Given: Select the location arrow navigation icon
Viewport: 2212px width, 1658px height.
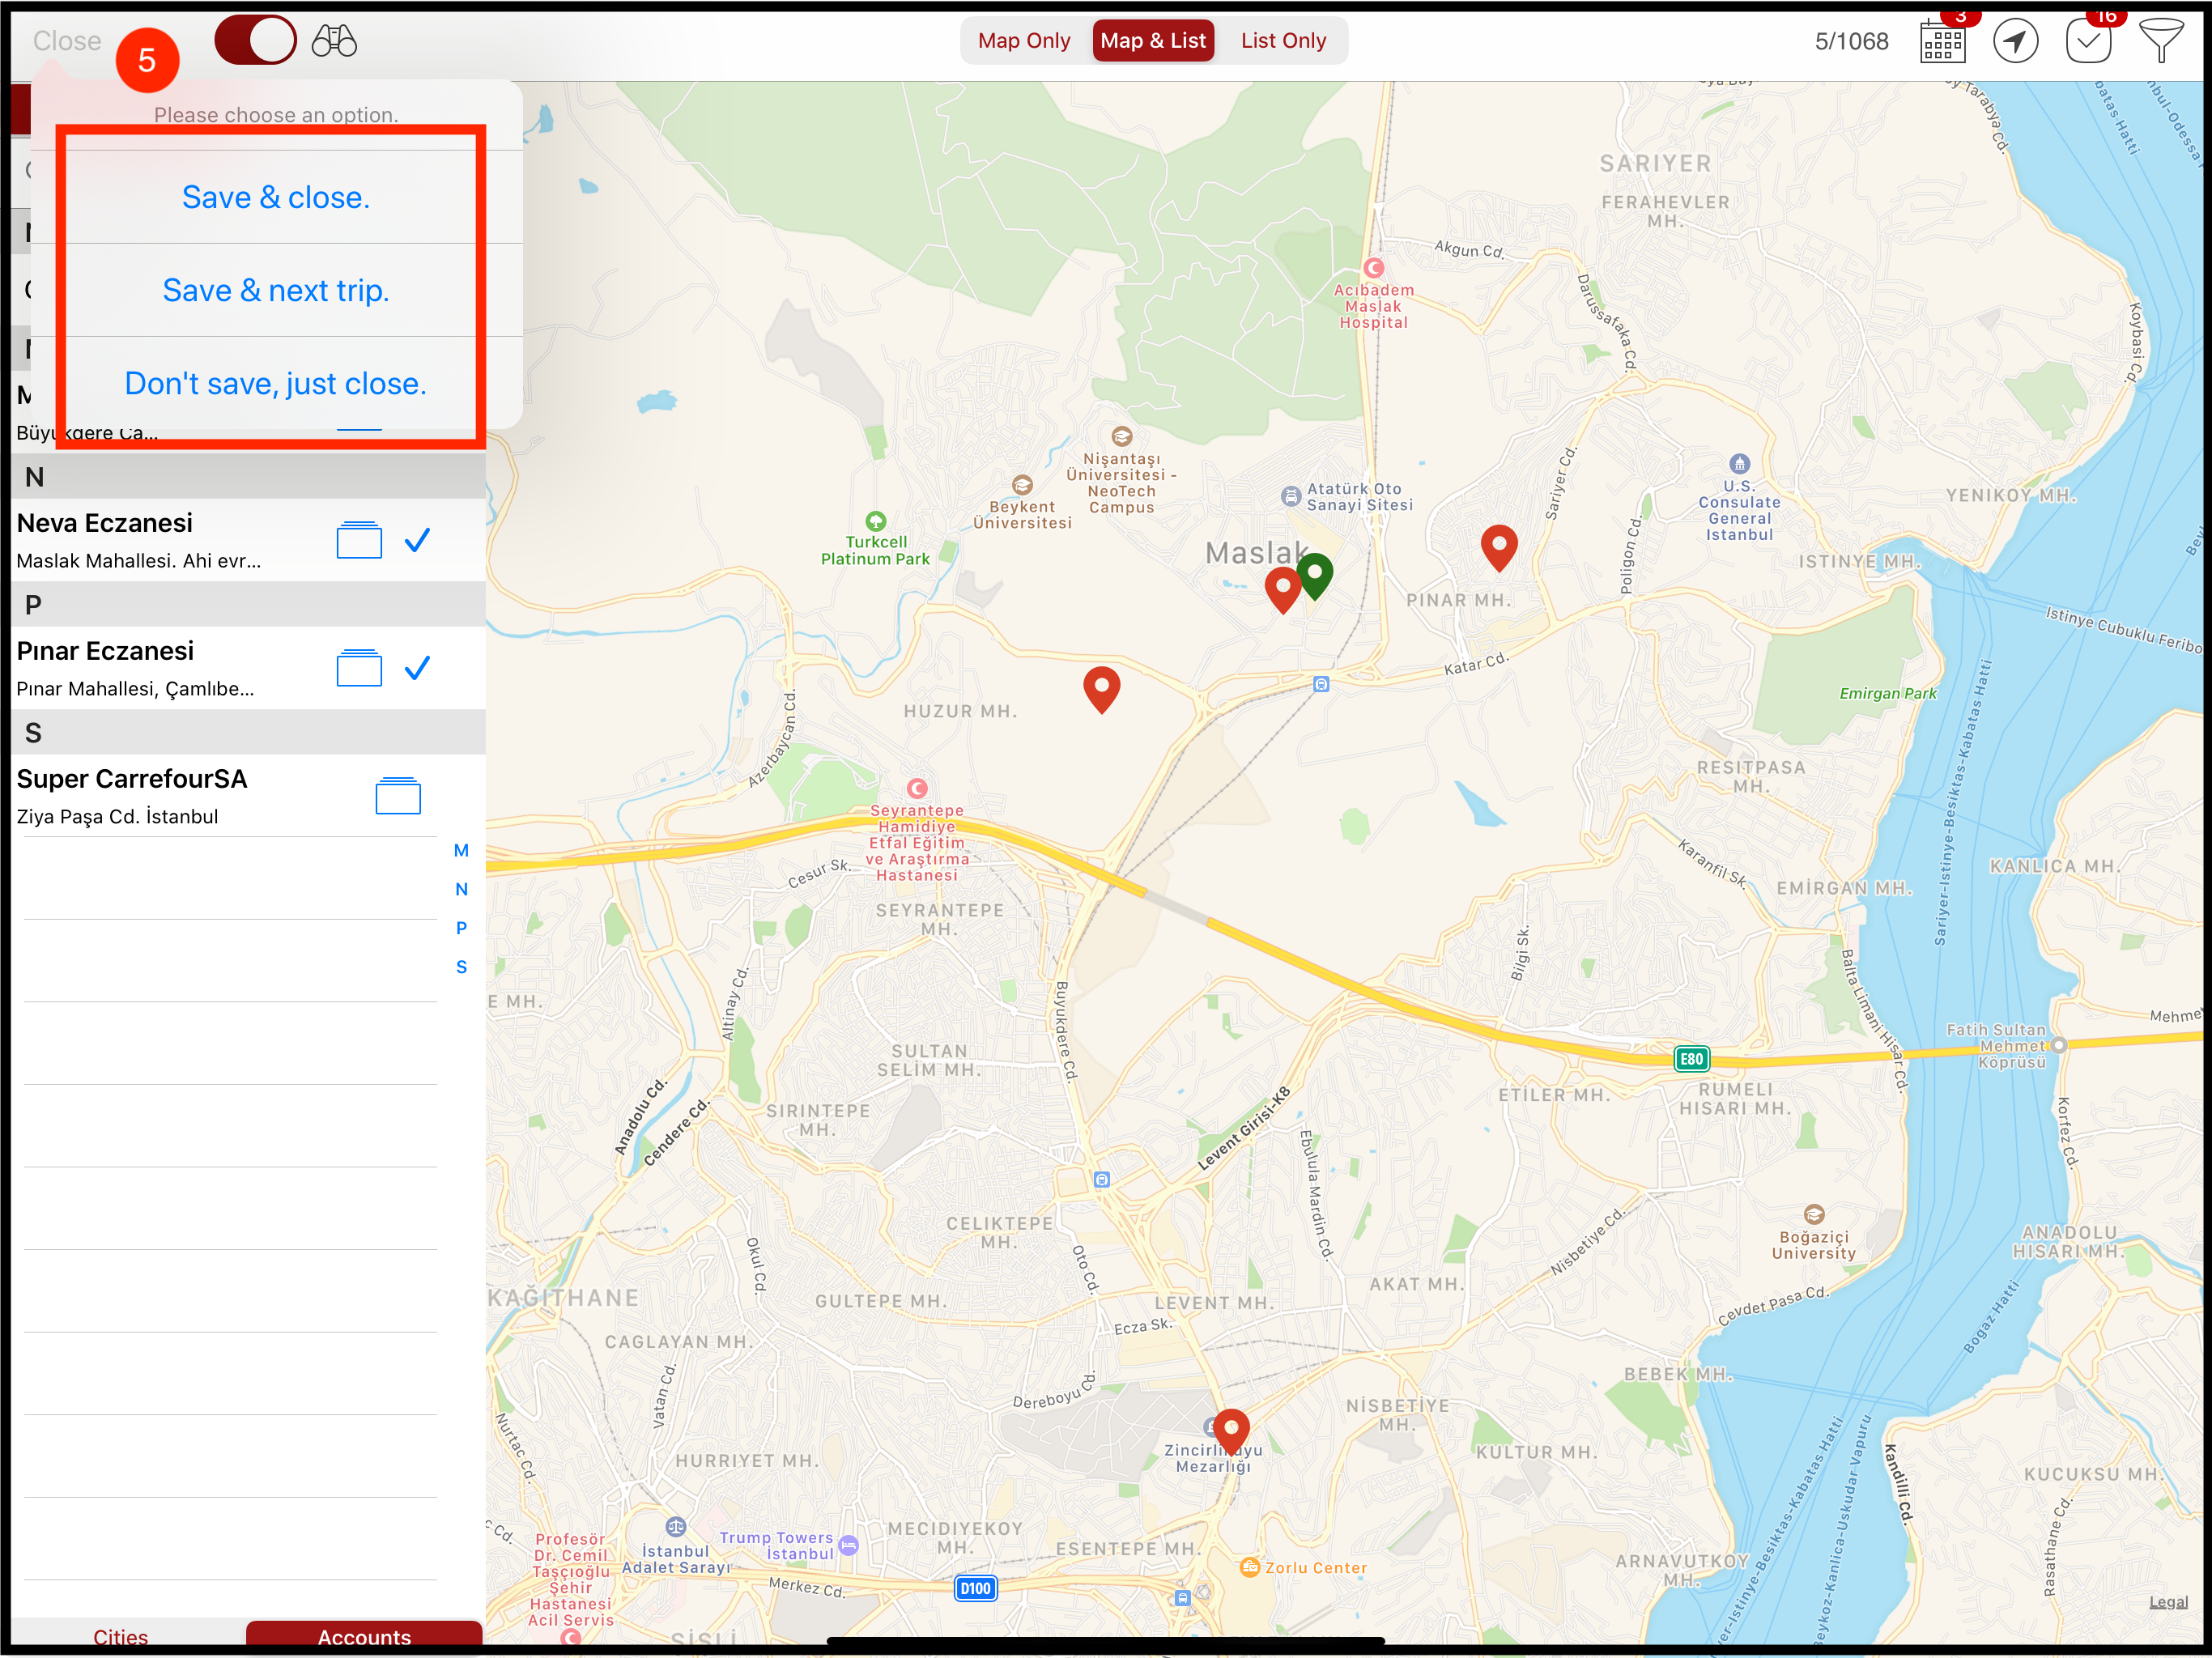Looking at the screenshot, I should 2016,41.
